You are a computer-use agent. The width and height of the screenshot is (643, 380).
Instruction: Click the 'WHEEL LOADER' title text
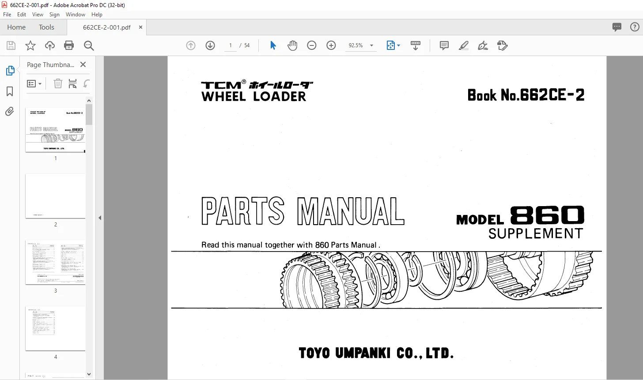pos(253,96)
